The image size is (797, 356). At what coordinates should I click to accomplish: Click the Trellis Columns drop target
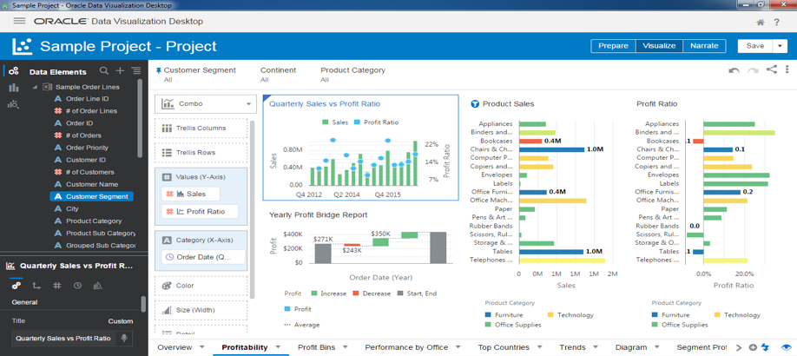[201, 129]
